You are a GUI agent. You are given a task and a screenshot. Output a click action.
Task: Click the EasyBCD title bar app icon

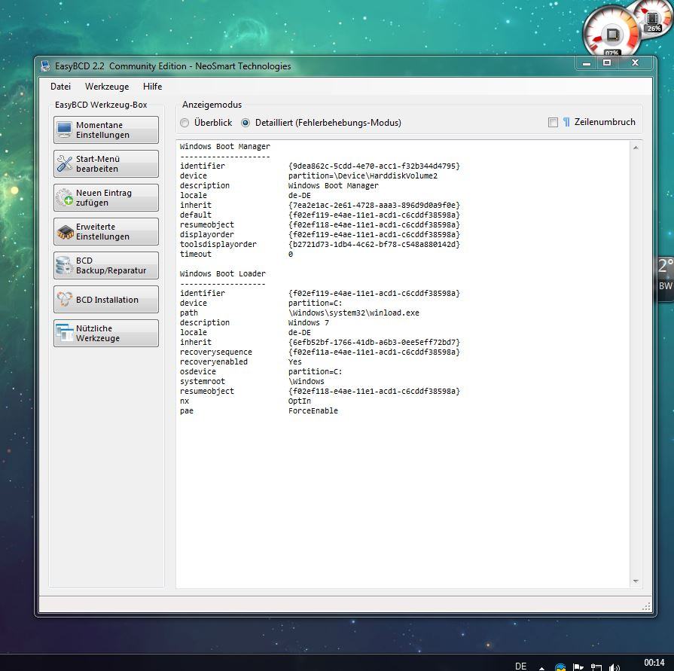click(x=46, y=66)
